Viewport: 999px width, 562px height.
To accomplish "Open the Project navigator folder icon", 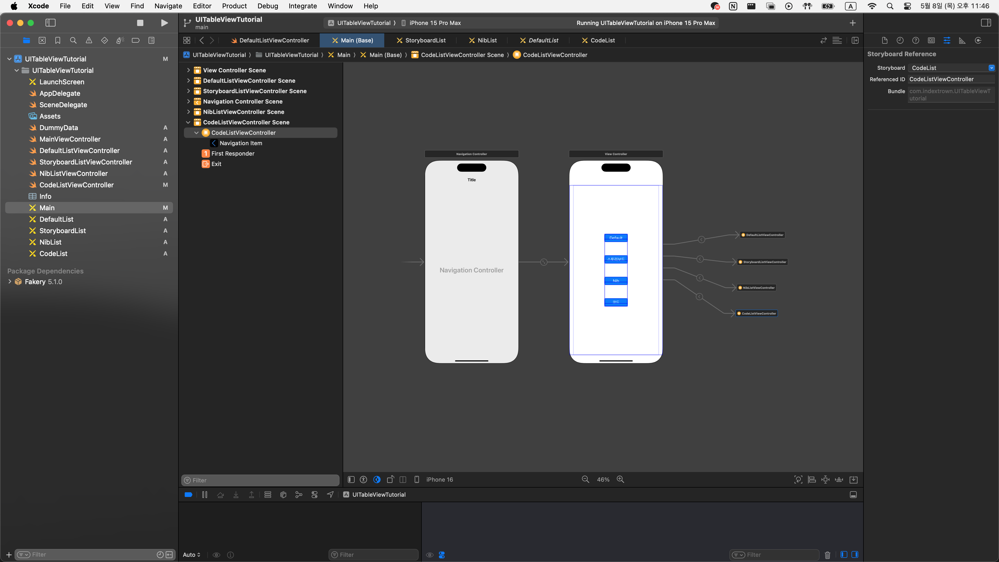I will (x=26, y=40).
